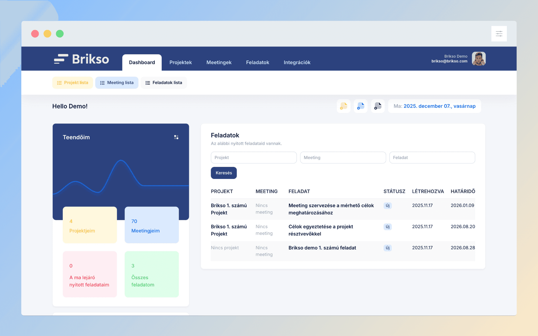The height and width of the screenshot is (336, 538).
Task: Open the Meetingek tab
Action: [219, 62]
